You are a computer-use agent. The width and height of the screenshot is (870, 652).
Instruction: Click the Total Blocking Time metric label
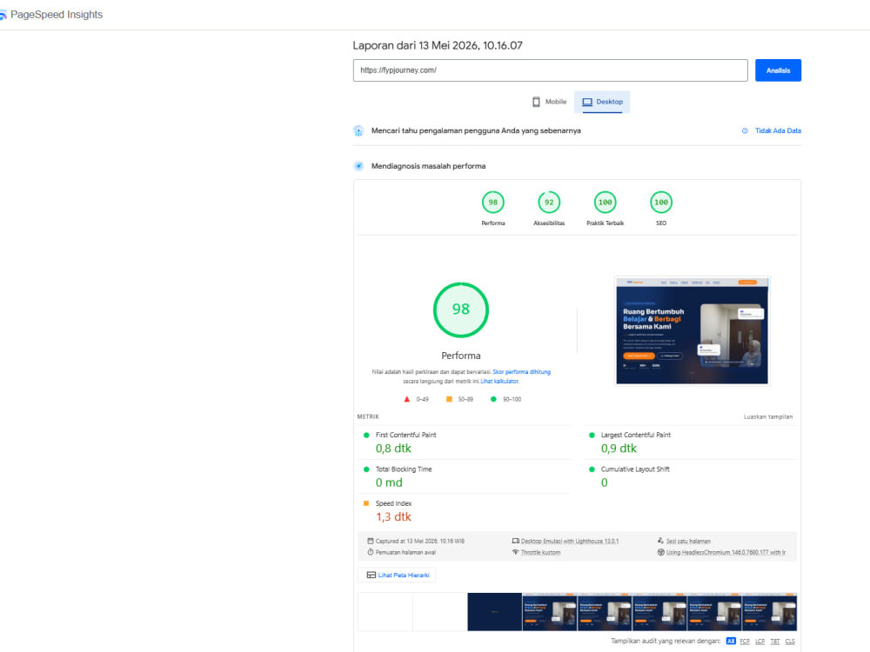[404, 469]
